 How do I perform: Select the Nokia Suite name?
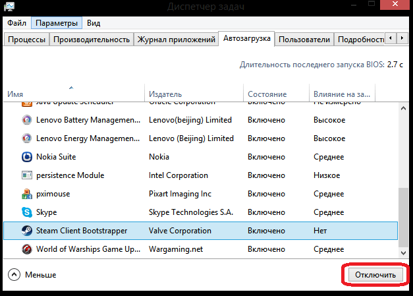coord(56,157)
